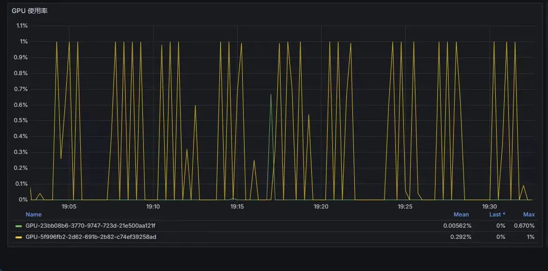
Task: Click the green spike peak near 19:17
Action: coord(271,94)
